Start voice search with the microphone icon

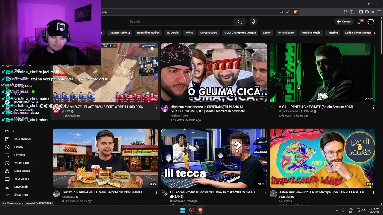pyautogui.click(x=253, y=21)
